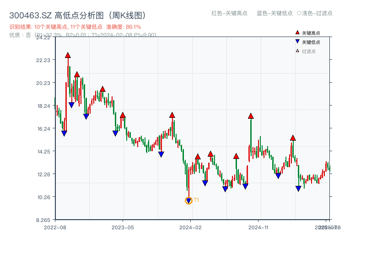Click the last red high triangle near 15.4

pos(293,138)
